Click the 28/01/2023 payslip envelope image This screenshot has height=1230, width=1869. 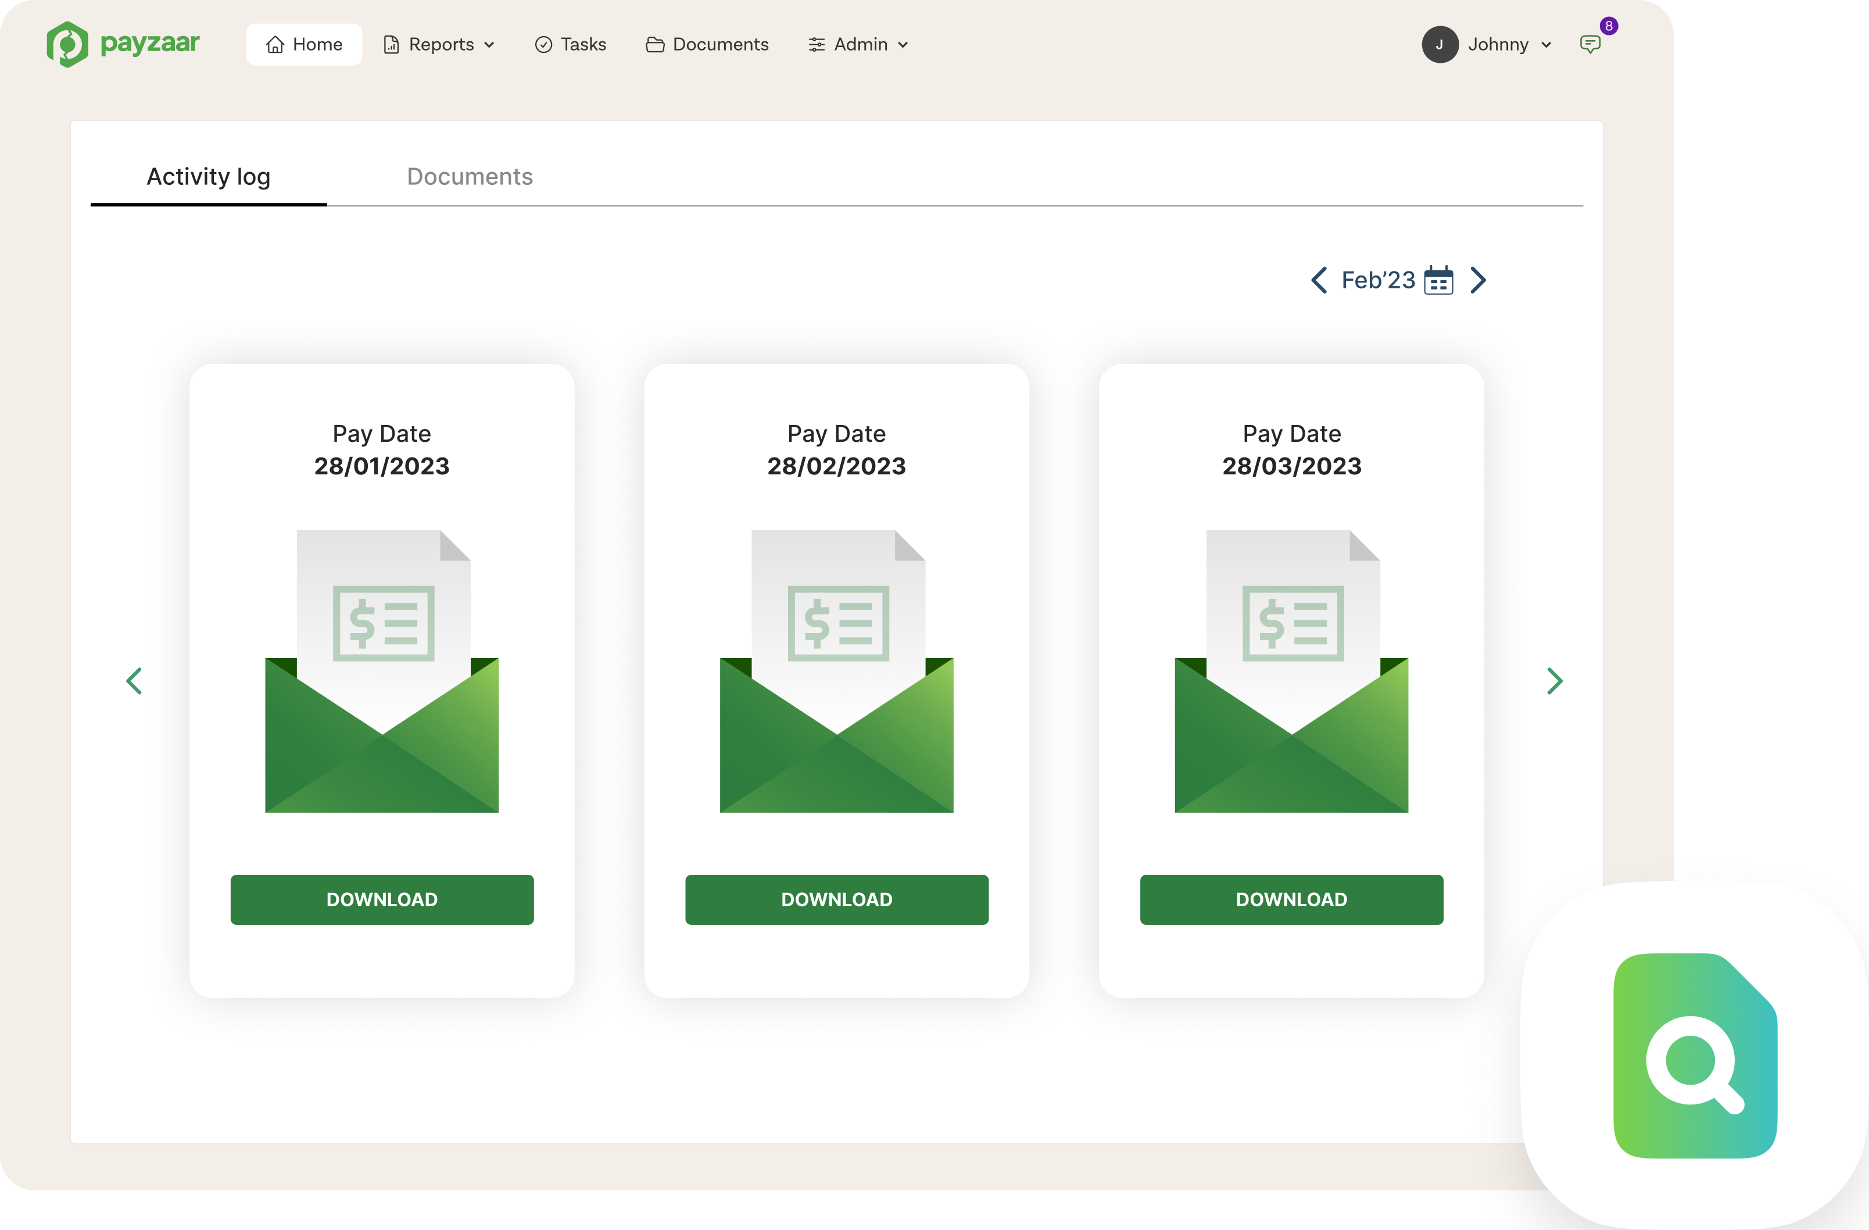tap(382, 671)
